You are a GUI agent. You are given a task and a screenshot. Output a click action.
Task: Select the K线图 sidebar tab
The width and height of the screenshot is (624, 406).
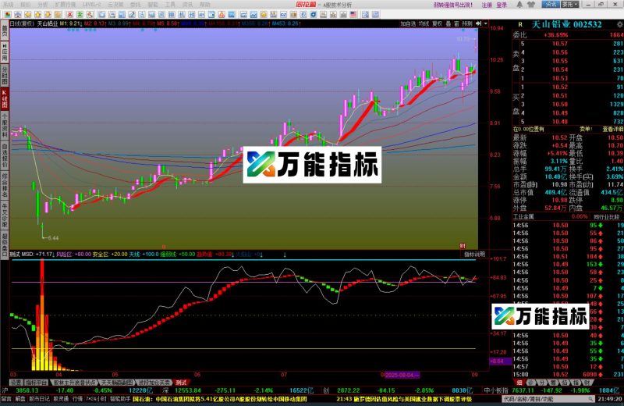click(x=5, y=99)
